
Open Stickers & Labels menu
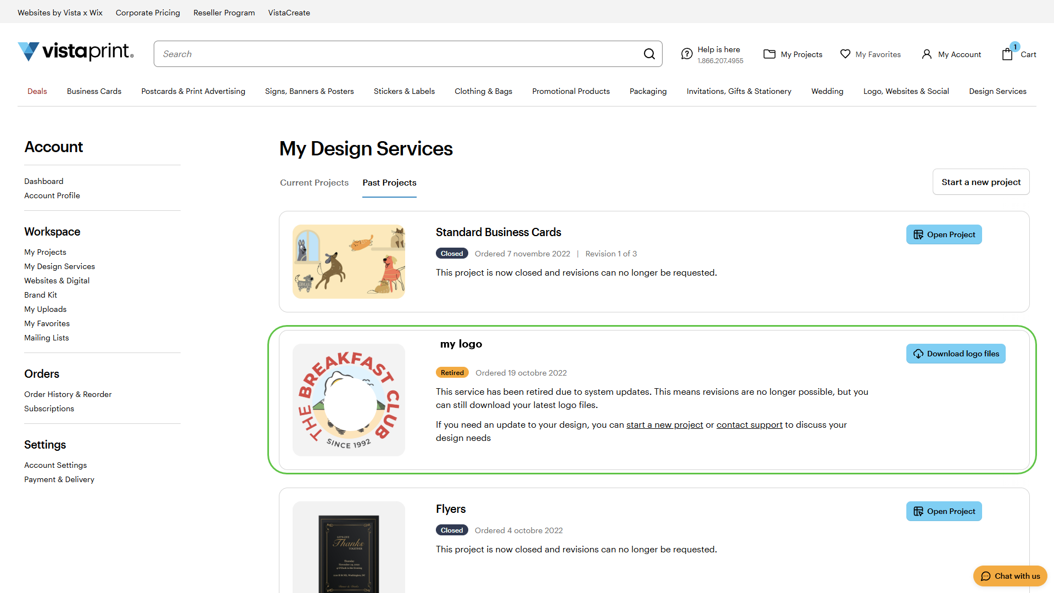(404, 91)
